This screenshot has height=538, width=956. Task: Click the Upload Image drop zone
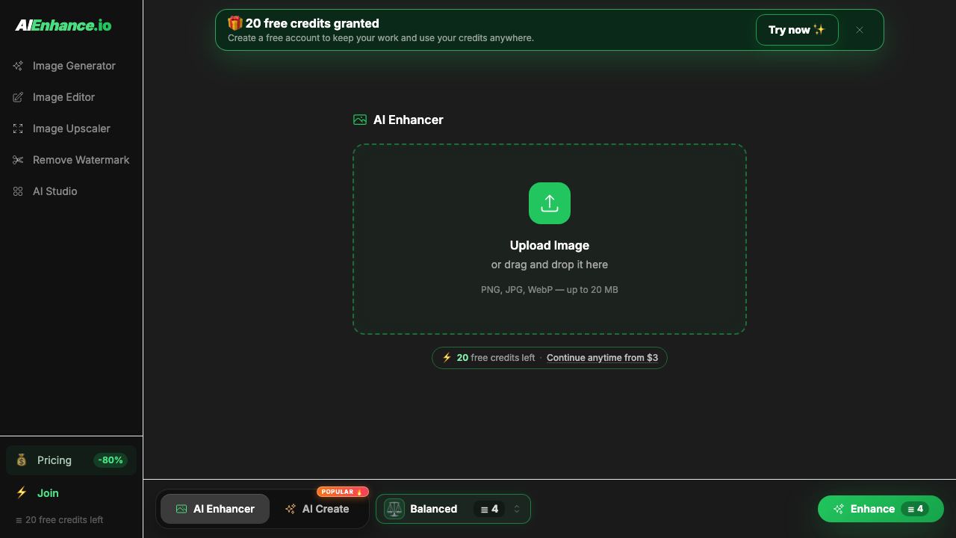click(550, 239)
